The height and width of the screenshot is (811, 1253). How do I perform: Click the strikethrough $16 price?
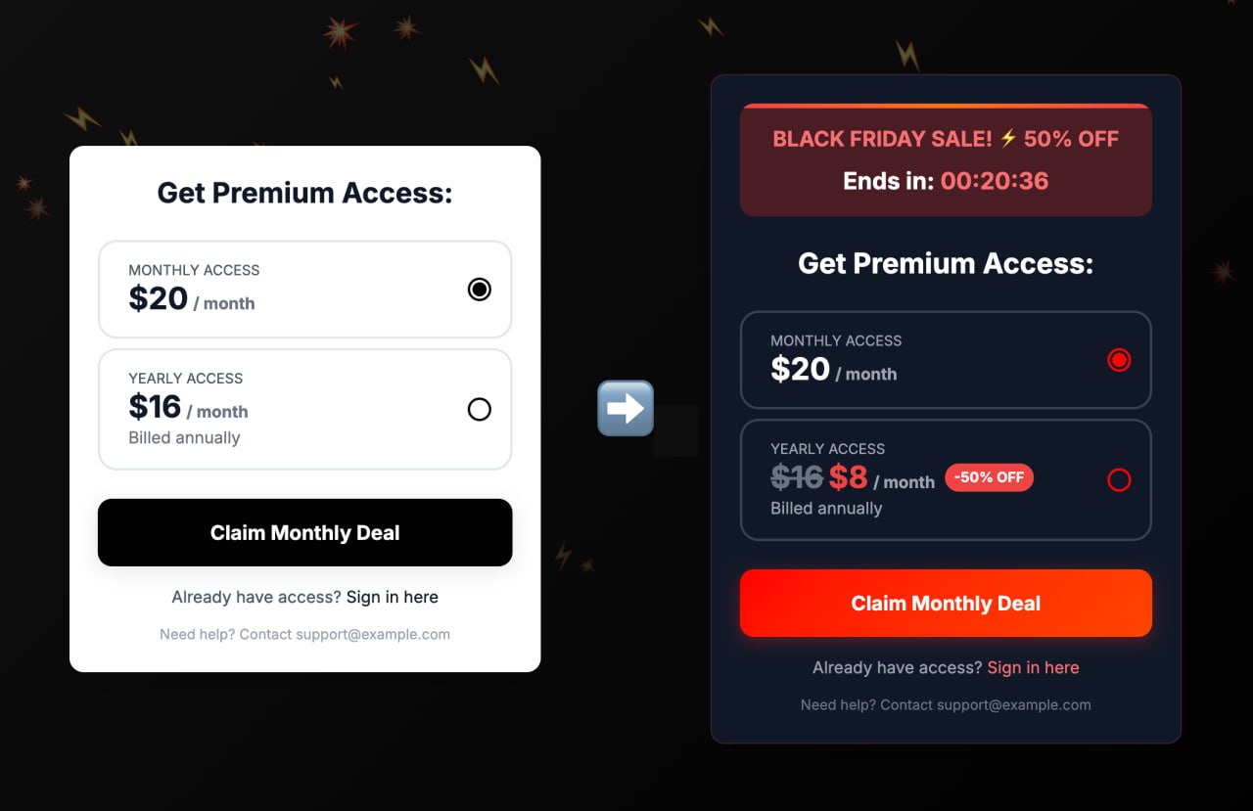(796, 477)
